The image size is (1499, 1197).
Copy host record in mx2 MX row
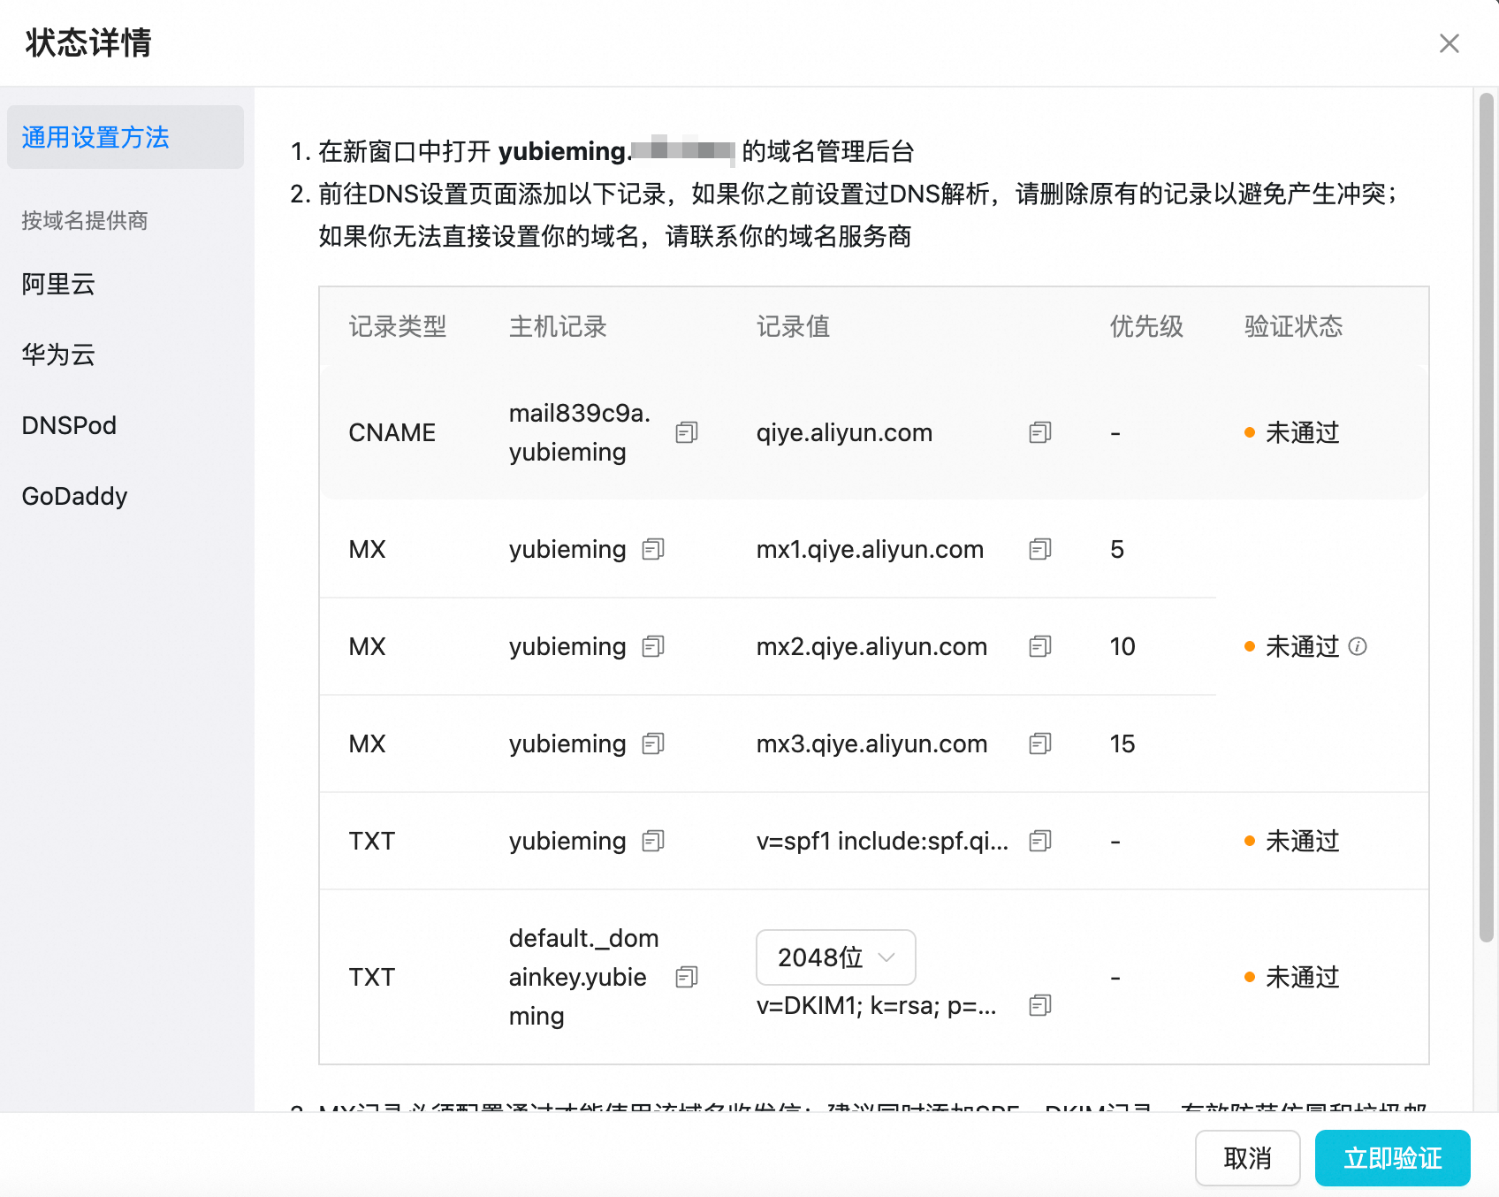coord(653,646)
